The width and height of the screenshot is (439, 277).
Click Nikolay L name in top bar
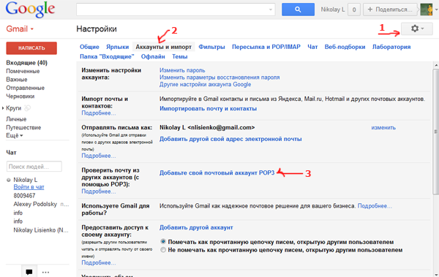tap(333, 10)
